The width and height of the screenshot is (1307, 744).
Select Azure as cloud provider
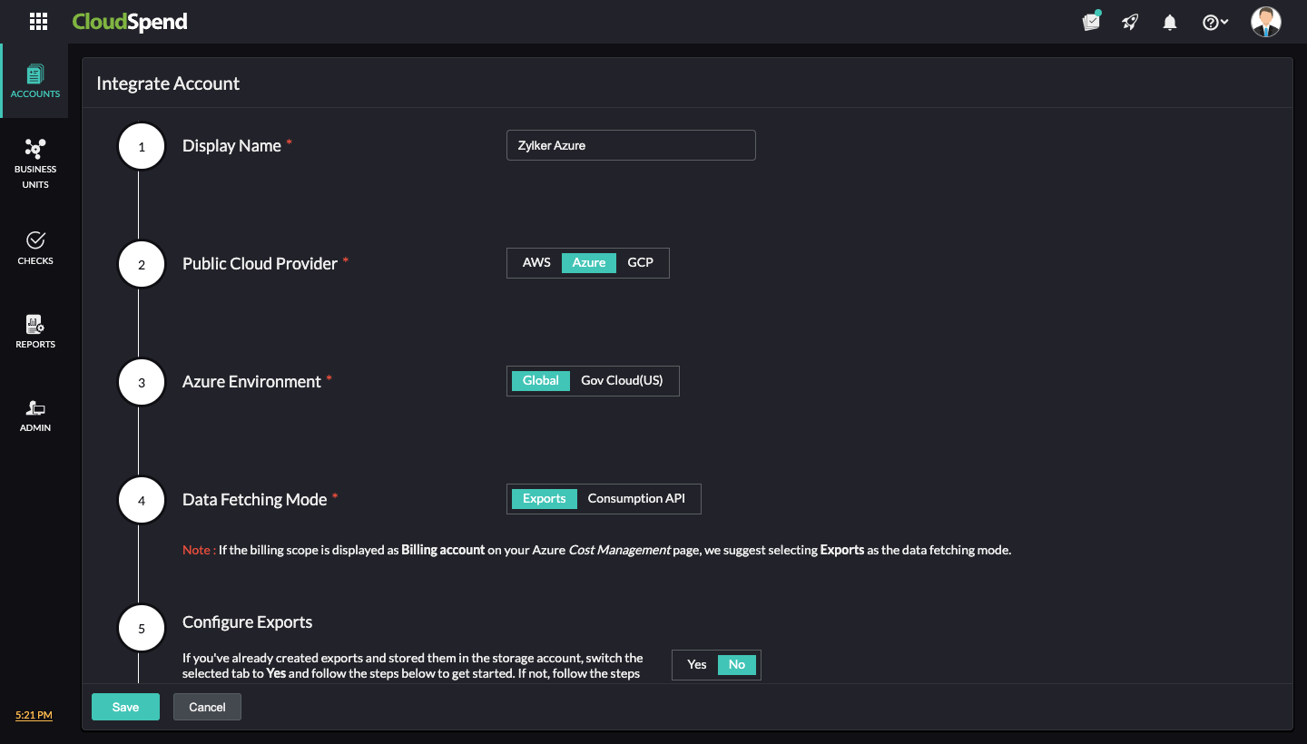coord(589,262)
